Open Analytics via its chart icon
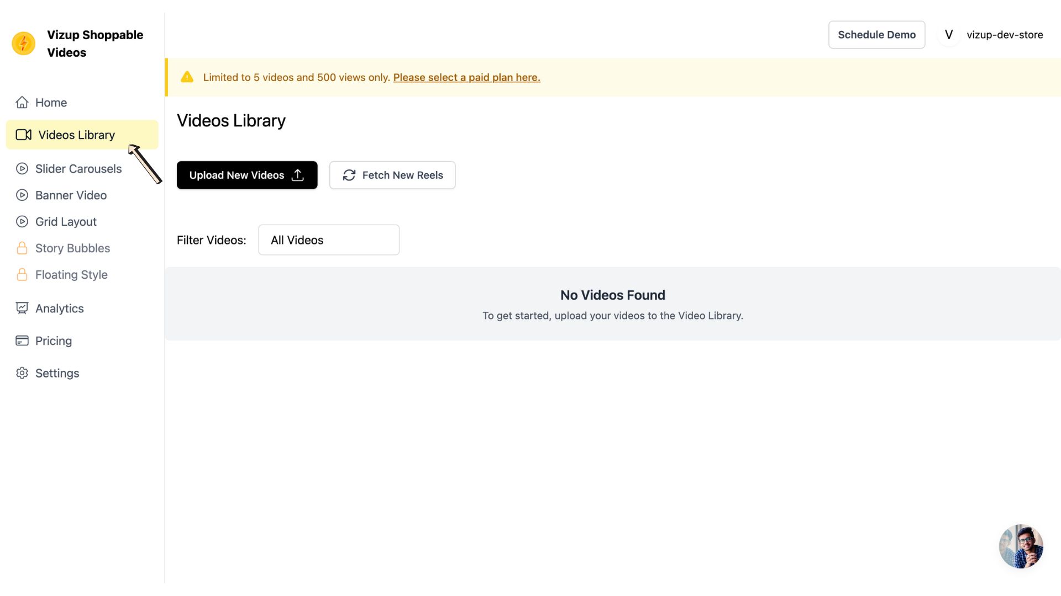Viewport: 1061px width, 596px height. click(x=22, y=308)
